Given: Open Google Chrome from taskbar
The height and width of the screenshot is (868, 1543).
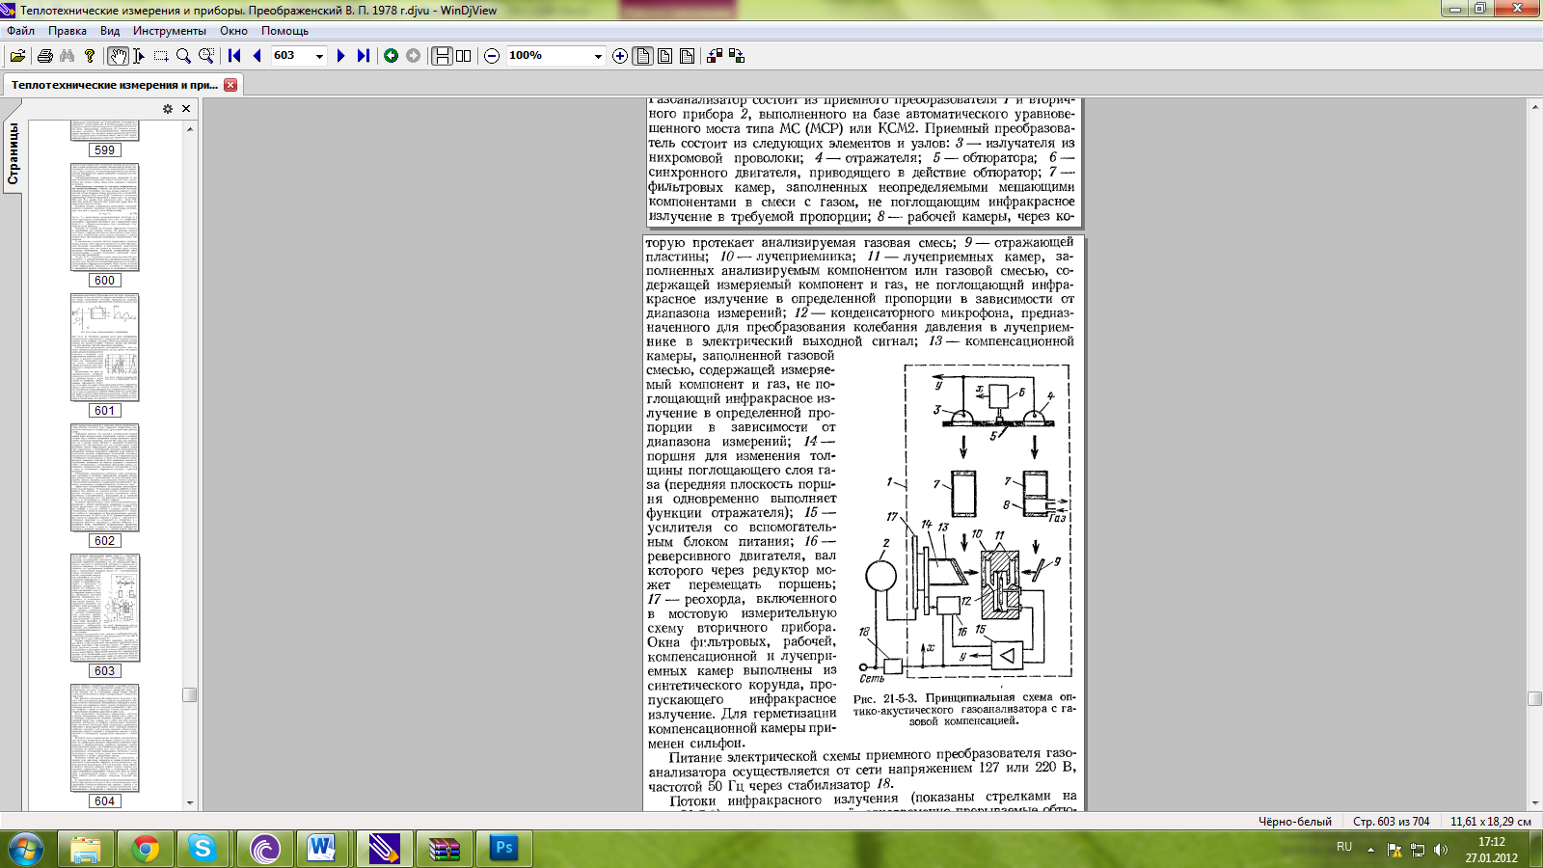Looking at the screenshot, I should coord(146,849).
